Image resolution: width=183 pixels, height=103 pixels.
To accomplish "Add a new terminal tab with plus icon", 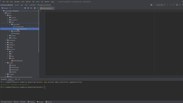I will 16,80.
